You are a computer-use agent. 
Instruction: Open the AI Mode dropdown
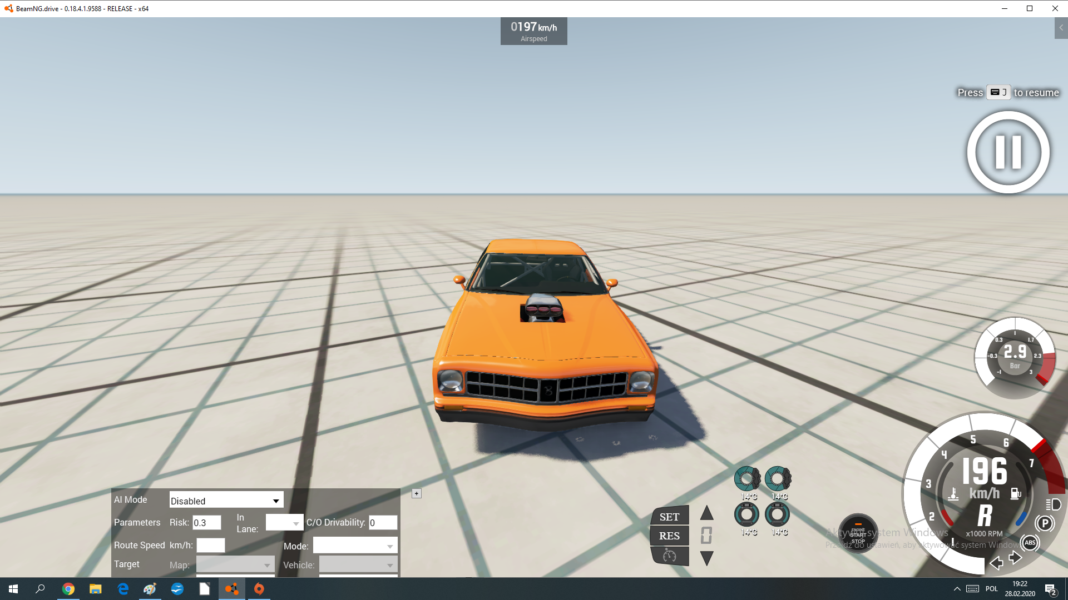pyautogui.click(x=226, y=500)
